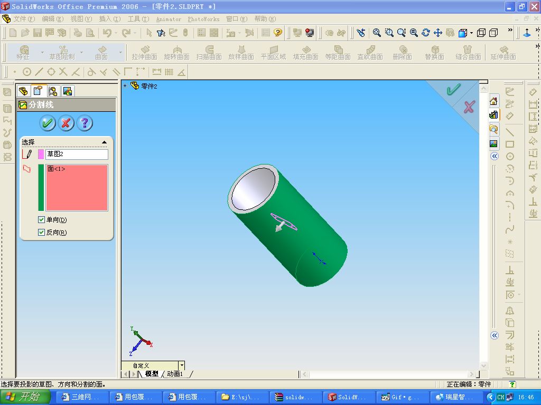
Task: Click the Rotate View icon
Action: point(426,33)
